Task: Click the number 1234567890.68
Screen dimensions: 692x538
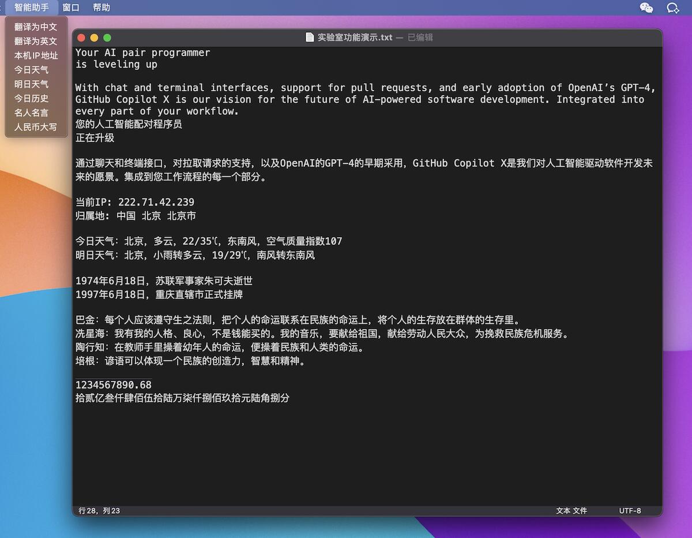Action: tap(114, 385)
